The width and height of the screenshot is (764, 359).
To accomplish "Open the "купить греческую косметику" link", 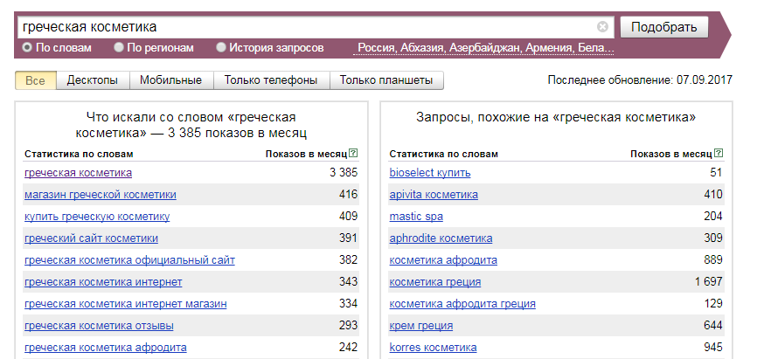I will [97, 217].
